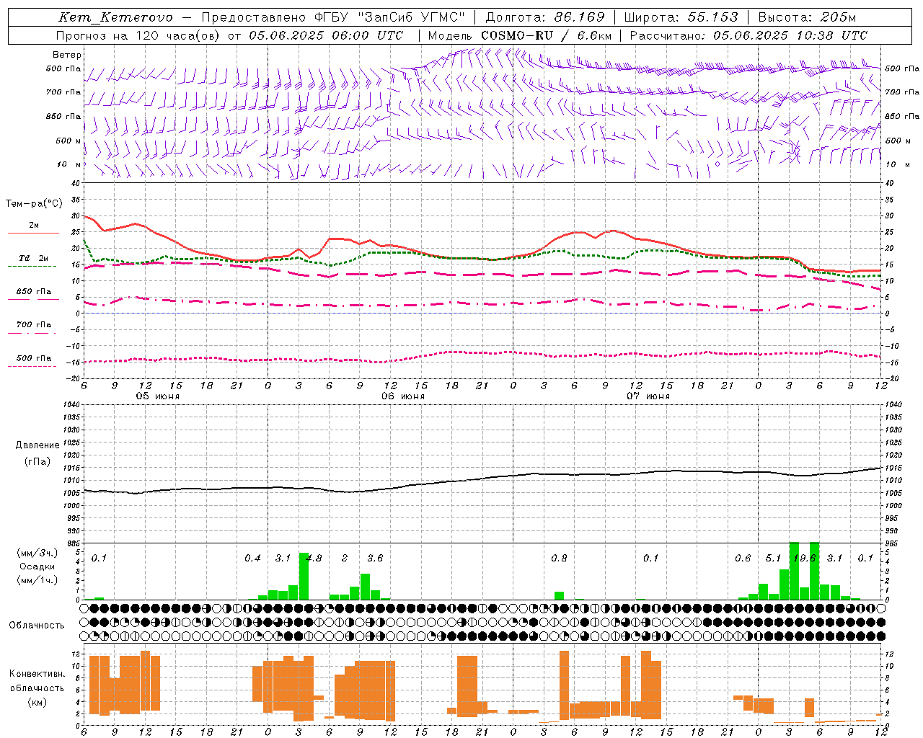Select the Широта: 55.153 value

(681, 17)
